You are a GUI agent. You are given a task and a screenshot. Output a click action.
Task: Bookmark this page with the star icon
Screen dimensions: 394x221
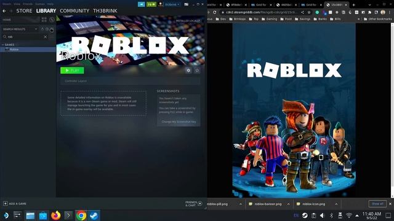coord(309,12)
